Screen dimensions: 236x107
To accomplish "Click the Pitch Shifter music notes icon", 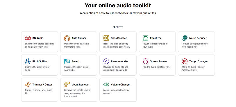I will [28, 61].
